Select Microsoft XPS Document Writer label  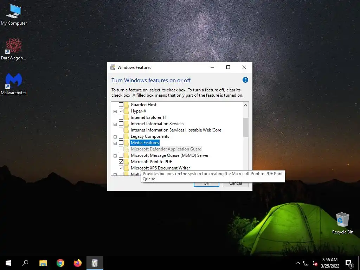pyautogui.click(x=160, y=168)
